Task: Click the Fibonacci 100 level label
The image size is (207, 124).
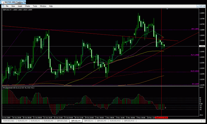Action: [195, 29]
